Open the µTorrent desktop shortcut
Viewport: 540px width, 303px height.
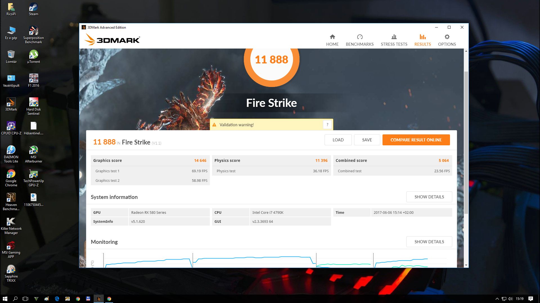coord(33,57)
